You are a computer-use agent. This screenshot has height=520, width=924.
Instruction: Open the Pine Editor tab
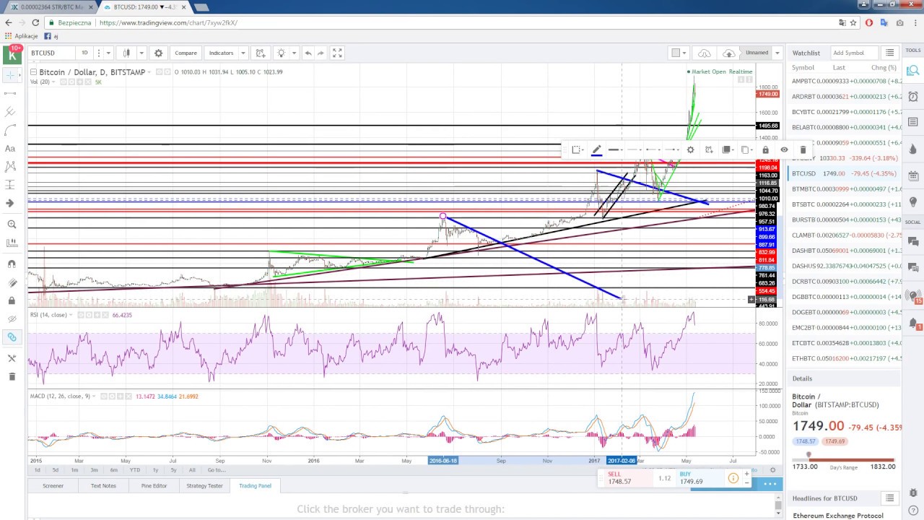[x=154, y=486]
